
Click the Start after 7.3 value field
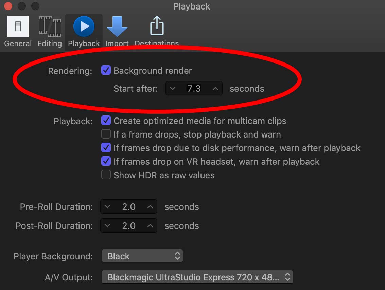point(194,89)
